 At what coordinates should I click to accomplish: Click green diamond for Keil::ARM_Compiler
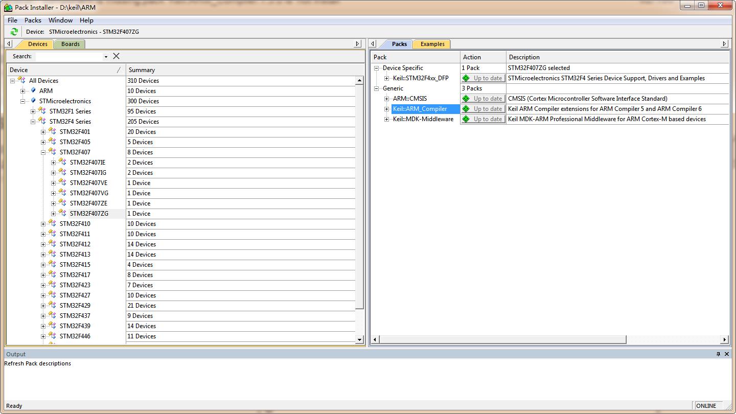coord(466,109)
